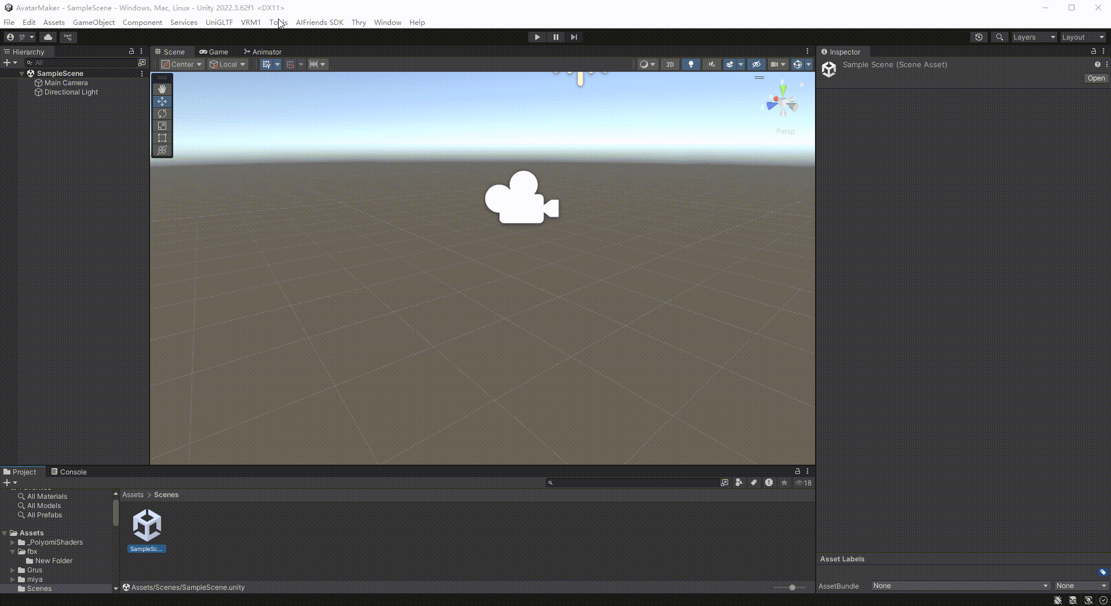Open the Layers dropdown
The width and height of the screenshot is (1111, 606).
coord(1034,37)
